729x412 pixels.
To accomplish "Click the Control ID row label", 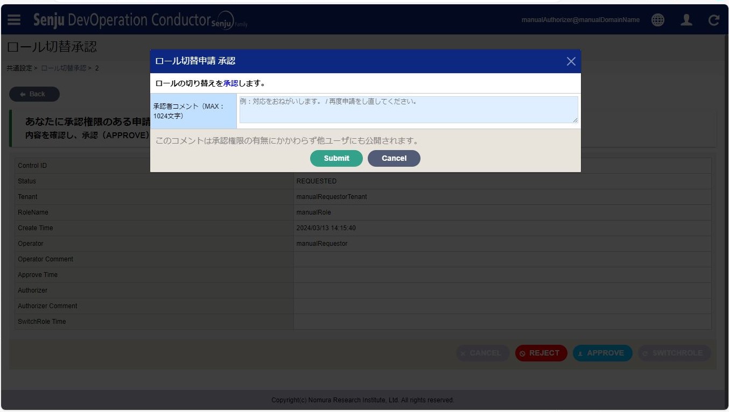I will pos(32,166).
